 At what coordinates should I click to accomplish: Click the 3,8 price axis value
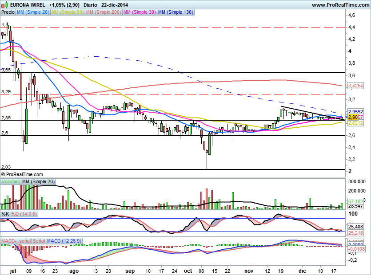tap(351, 63)
